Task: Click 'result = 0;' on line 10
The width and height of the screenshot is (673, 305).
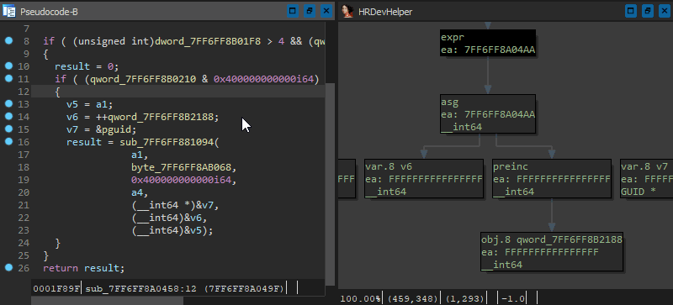Action: tap(87, 67)
